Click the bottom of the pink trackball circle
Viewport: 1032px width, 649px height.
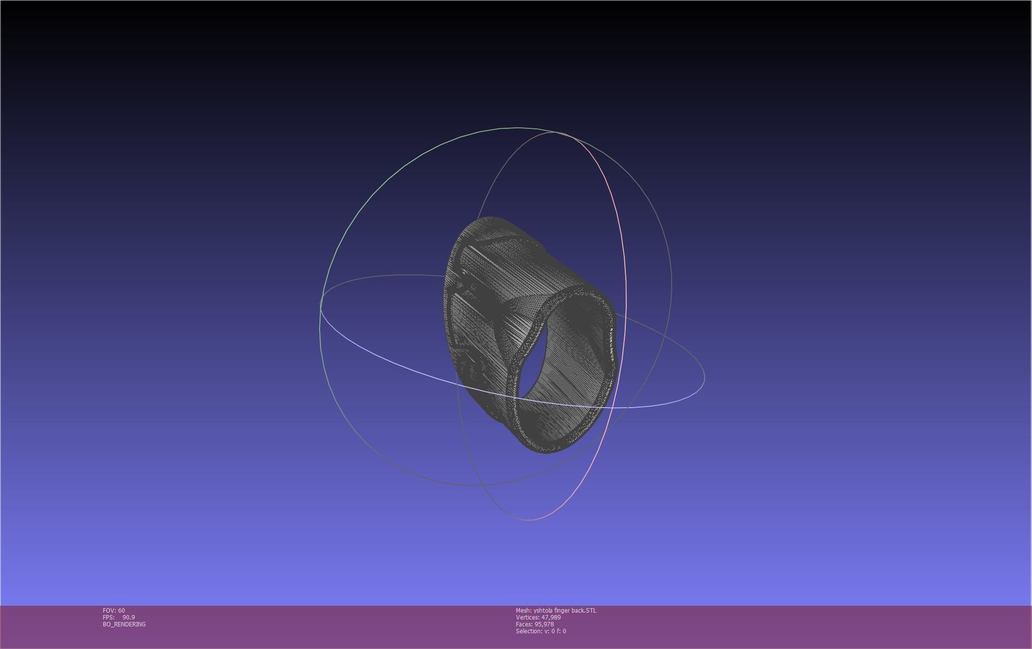point(529,520)
